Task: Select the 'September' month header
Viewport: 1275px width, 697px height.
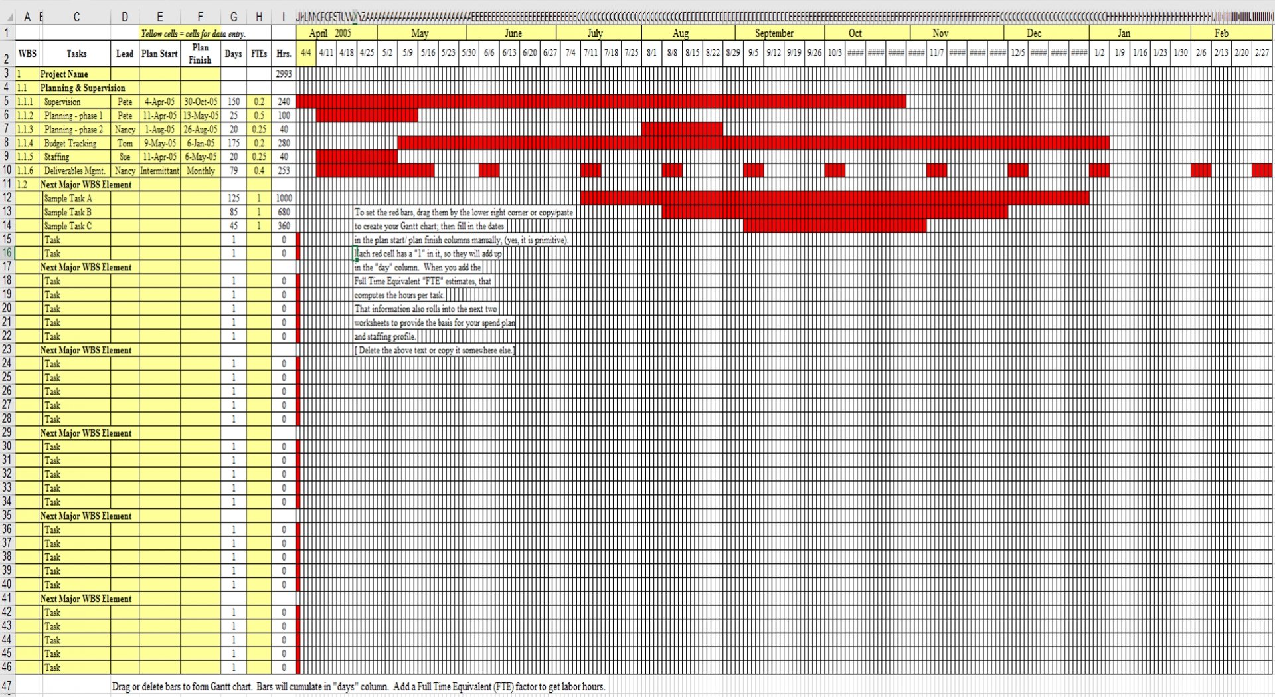Action: (780, 33)
